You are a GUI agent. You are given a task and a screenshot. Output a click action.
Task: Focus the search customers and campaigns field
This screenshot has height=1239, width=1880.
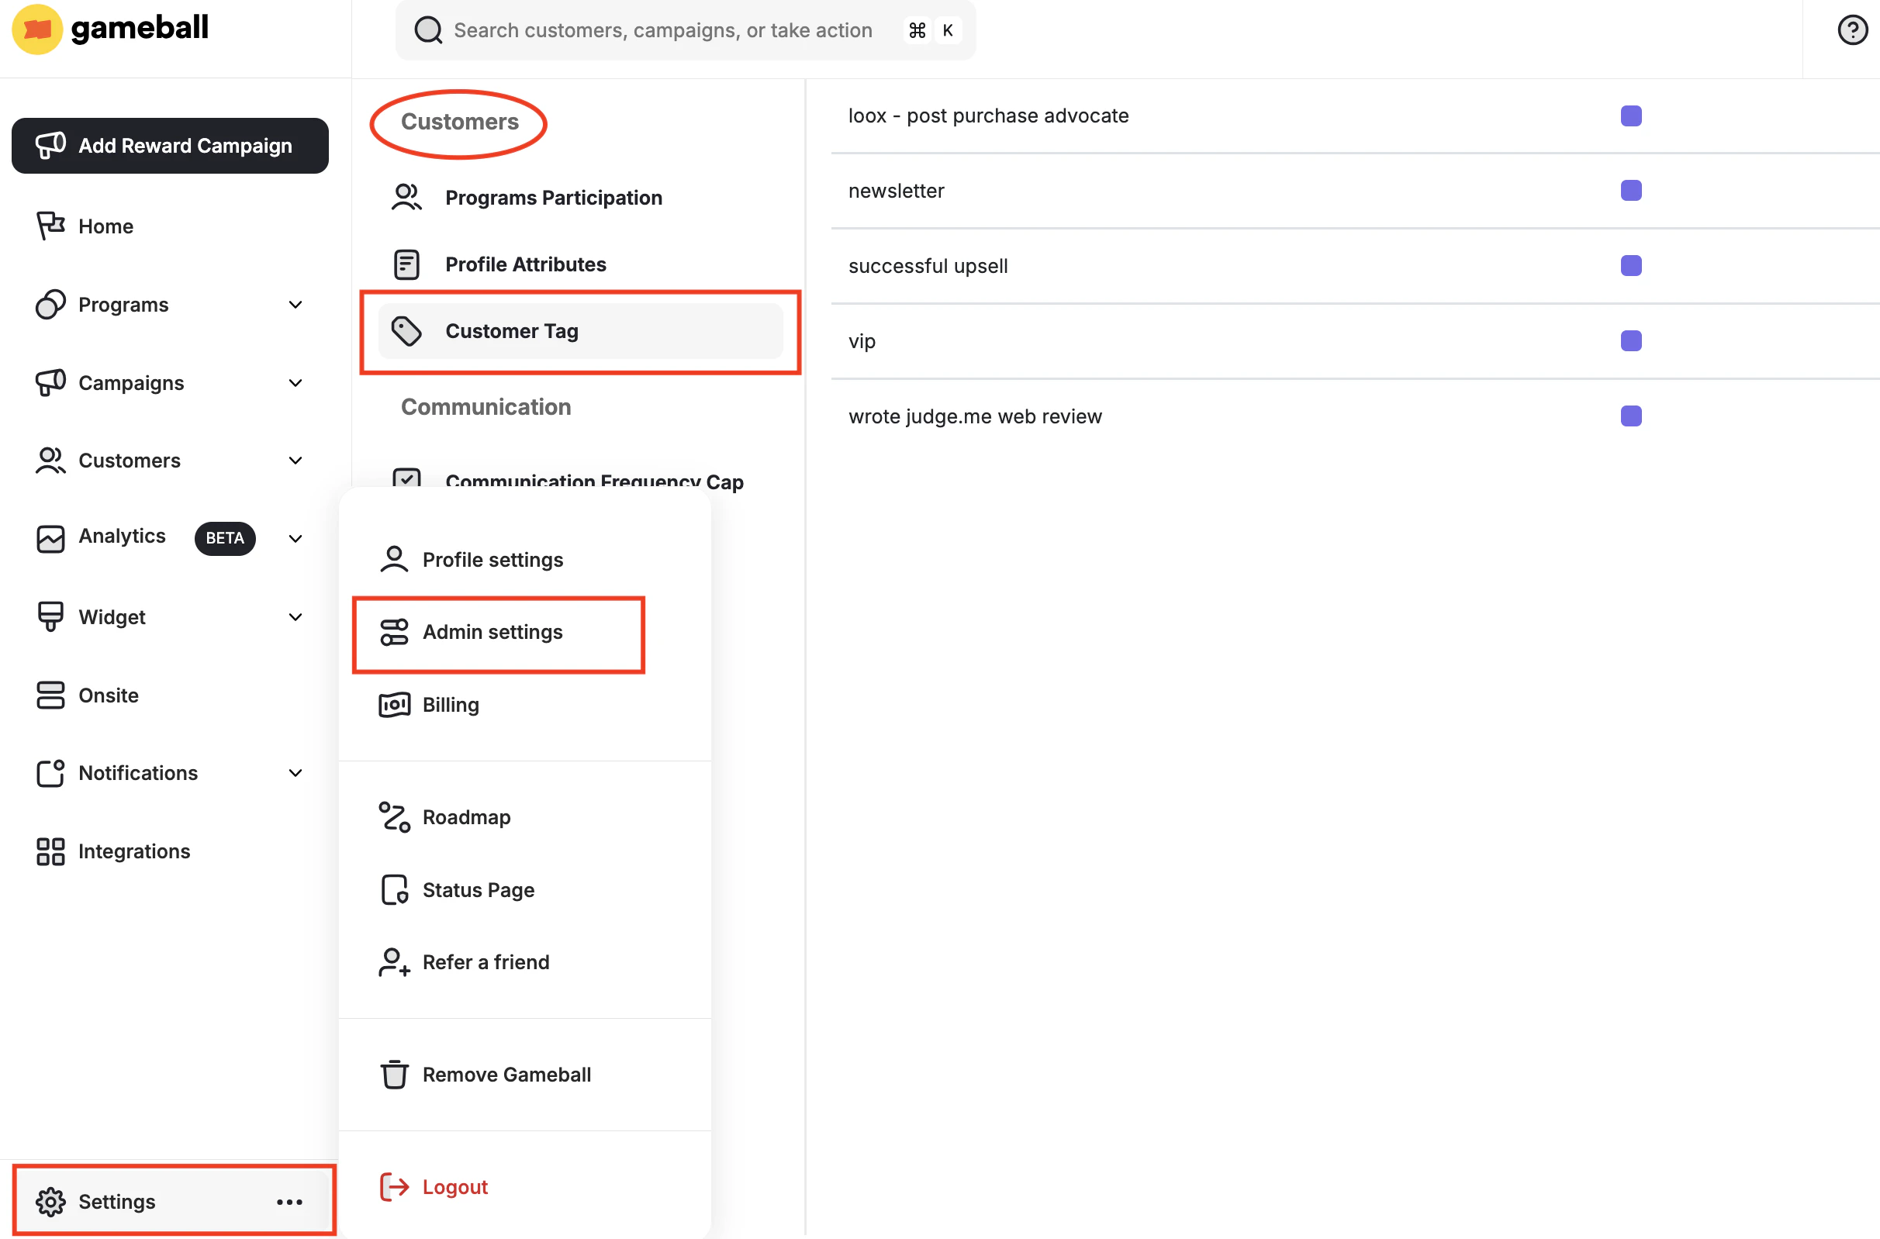[x=685, y=30]
